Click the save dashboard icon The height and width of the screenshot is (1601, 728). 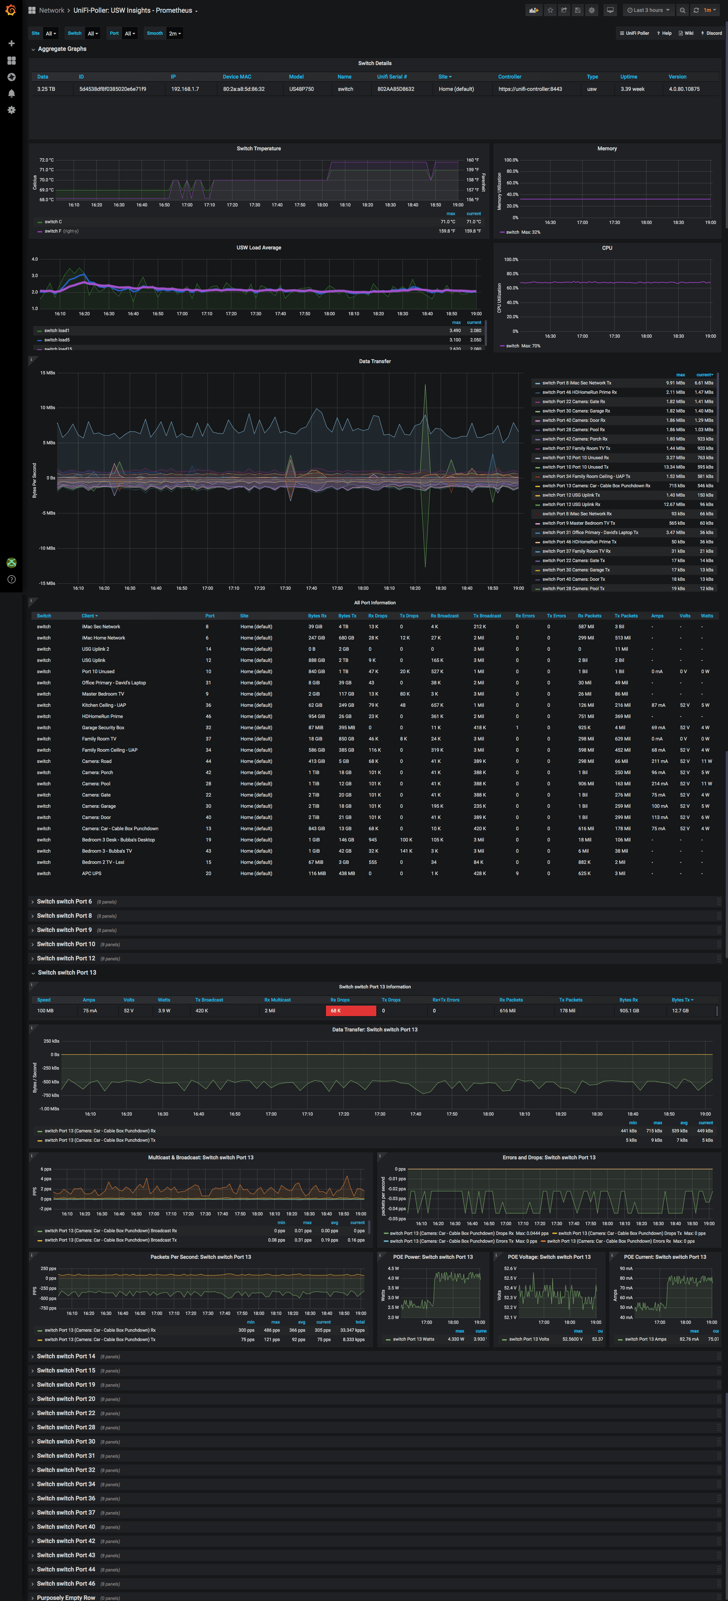tap(578, 10)
